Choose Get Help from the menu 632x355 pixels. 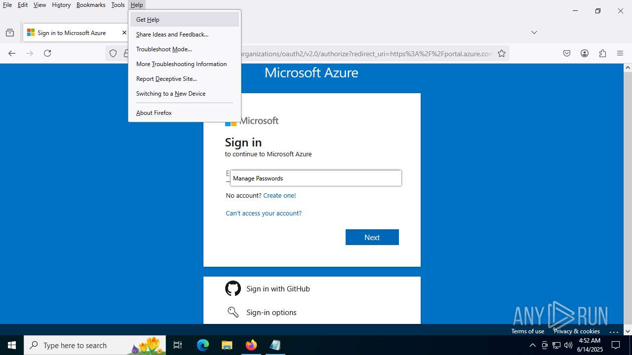(x=185, y=20)
